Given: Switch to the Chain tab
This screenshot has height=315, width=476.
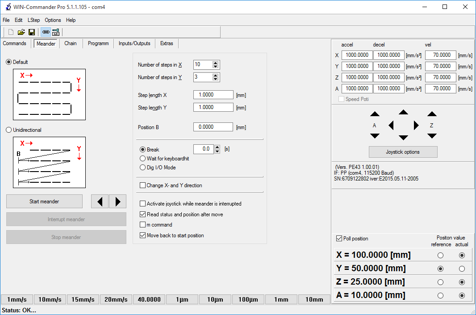Looking at the screenshot, I should point(71,43).
